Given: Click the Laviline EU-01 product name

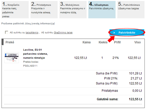Looking at the screenshot, I should 35,54.
